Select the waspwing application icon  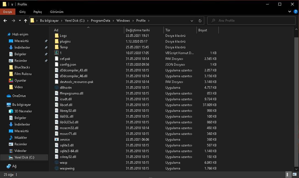coord(56,168)
